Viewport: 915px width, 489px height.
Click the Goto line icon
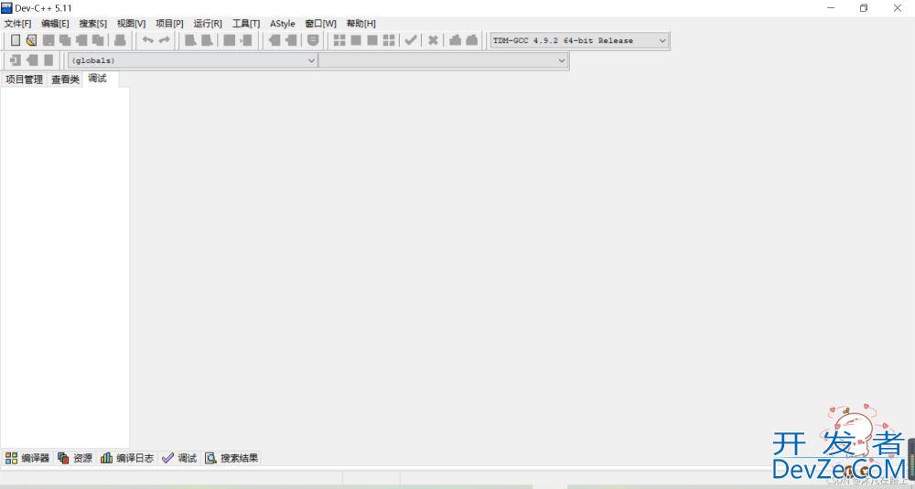[x=247, y=40]
